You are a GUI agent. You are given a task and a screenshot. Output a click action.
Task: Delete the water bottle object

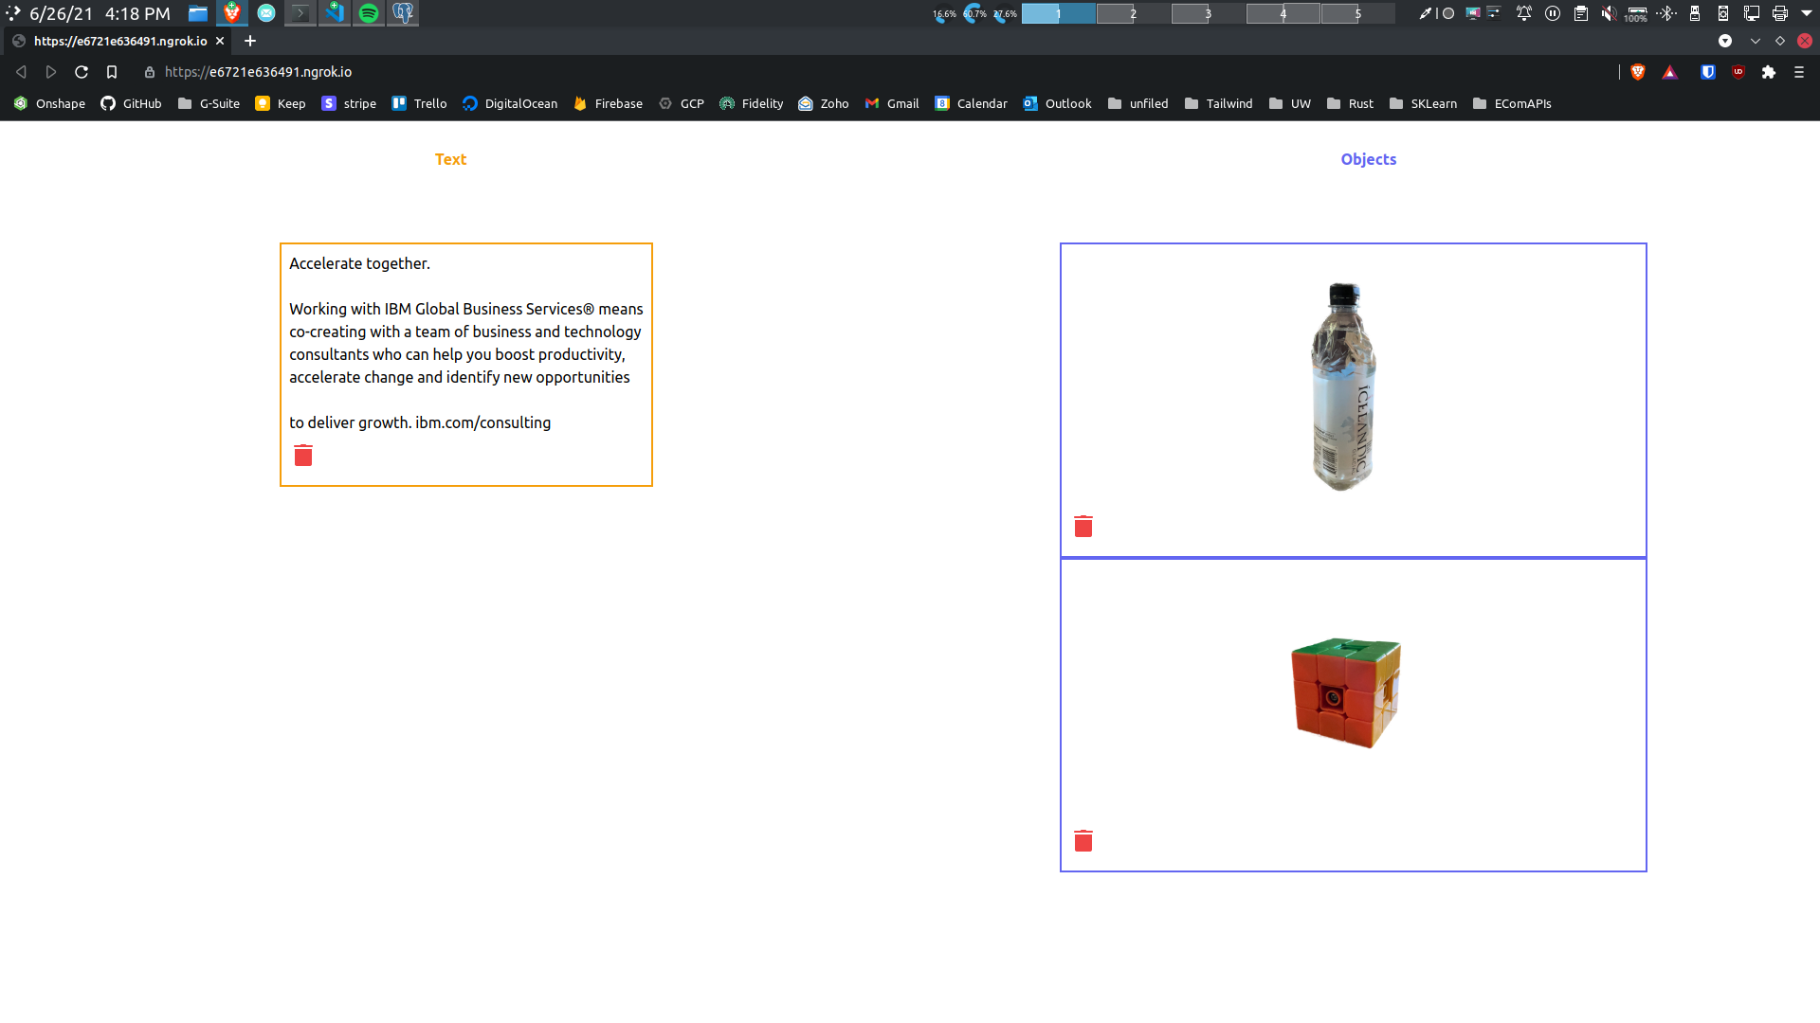(1083, 527)
